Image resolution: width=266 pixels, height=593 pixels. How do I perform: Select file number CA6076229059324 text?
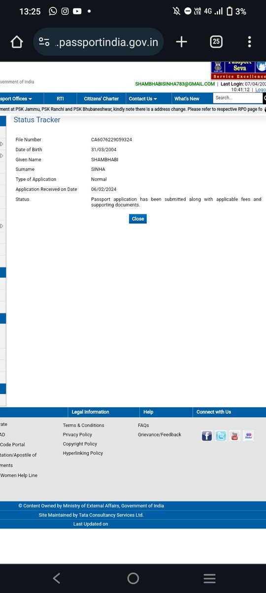(x=111, y=140)
